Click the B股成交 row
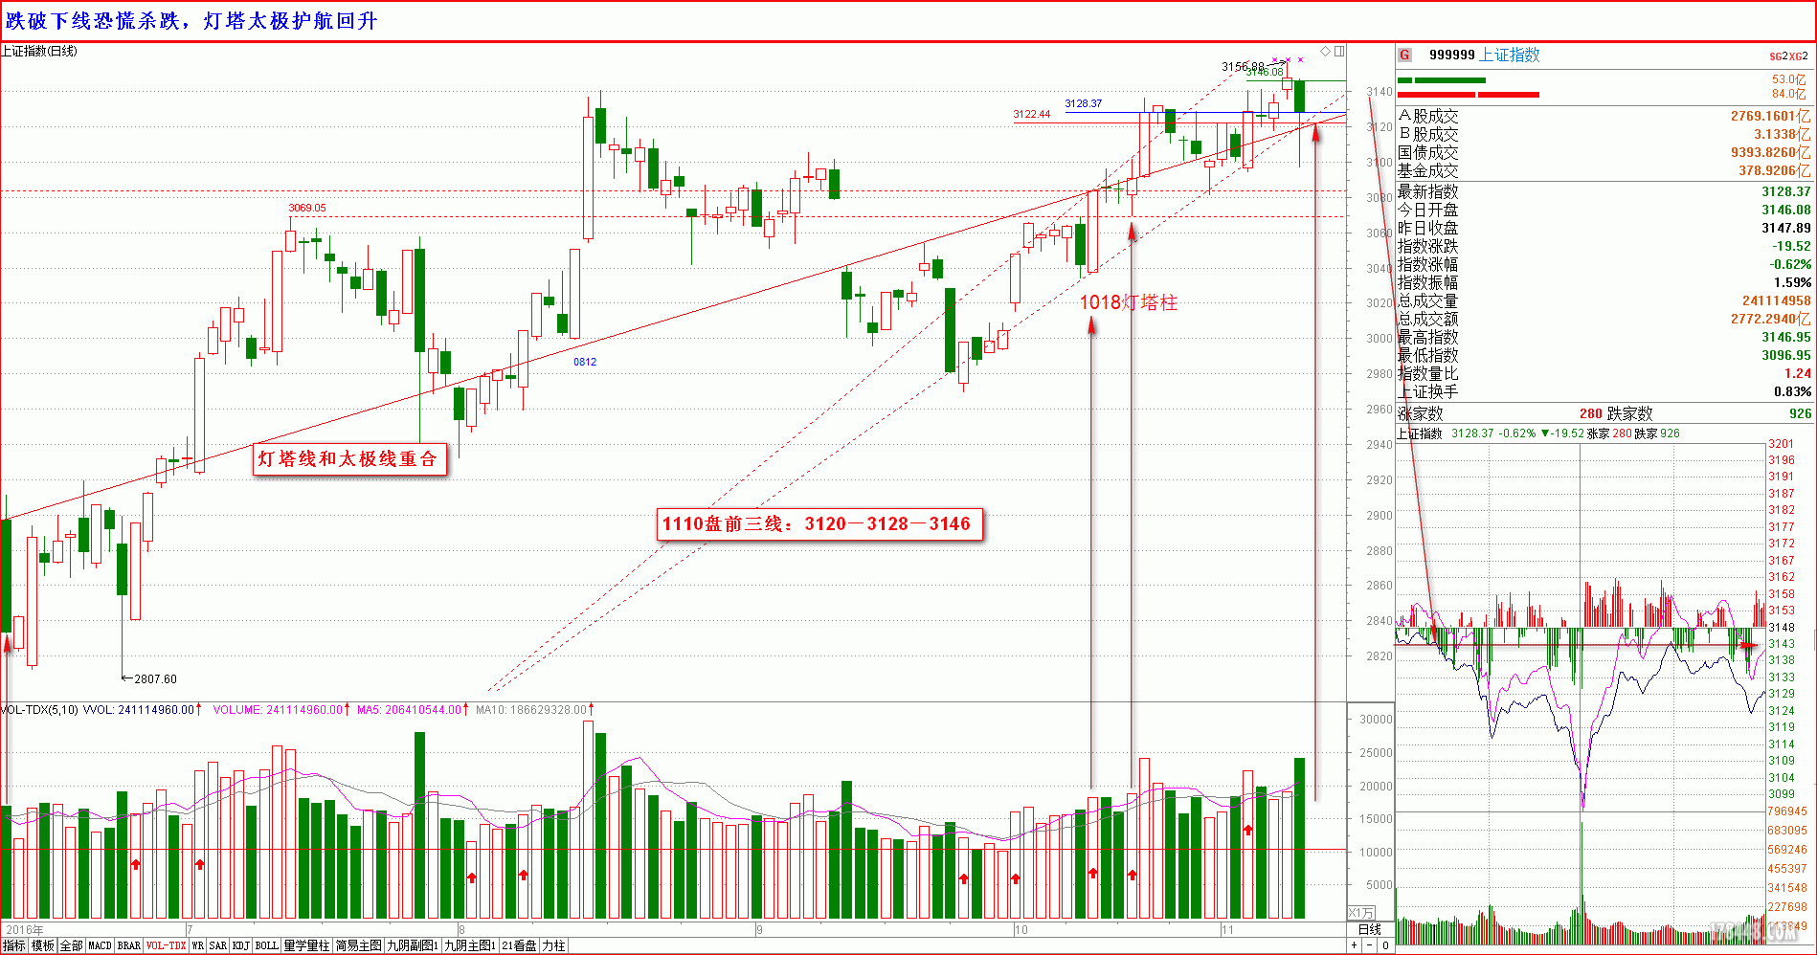 [x=1604, y=134]
